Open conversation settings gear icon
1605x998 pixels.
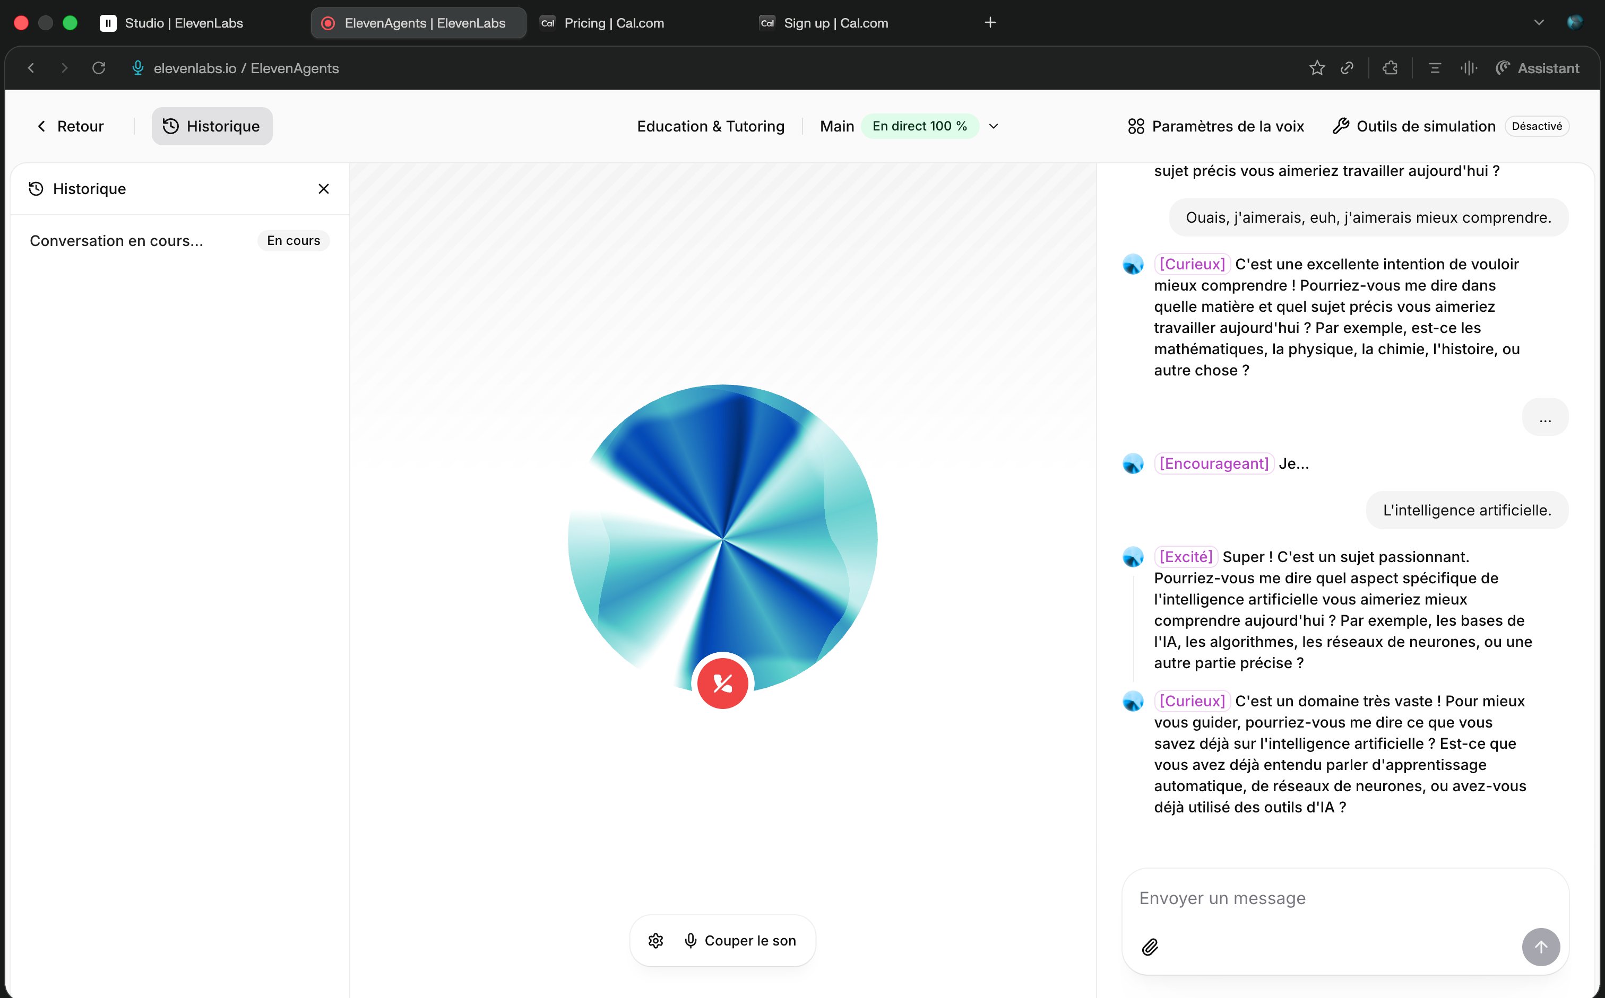(x=655, y=941)
